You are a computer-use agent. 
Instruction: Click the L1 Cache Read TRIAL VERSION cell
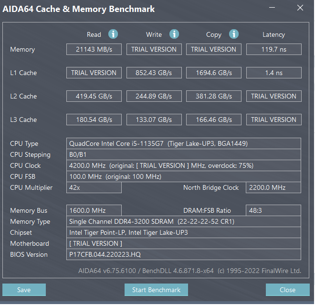coord(94,73)
